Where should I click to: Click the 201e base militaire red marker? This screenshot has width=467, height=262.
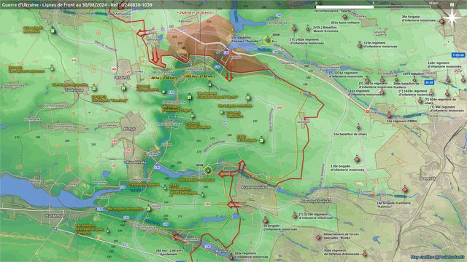click(x=344, y=17)
